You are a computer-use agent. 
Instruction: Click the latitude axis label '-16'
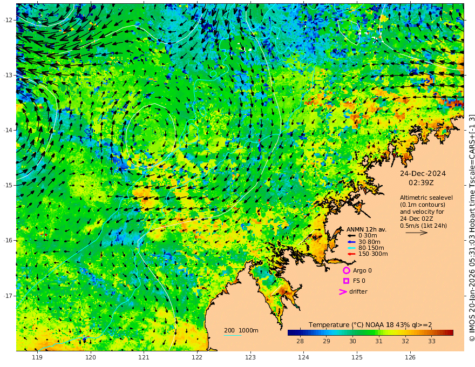point(8,240)
